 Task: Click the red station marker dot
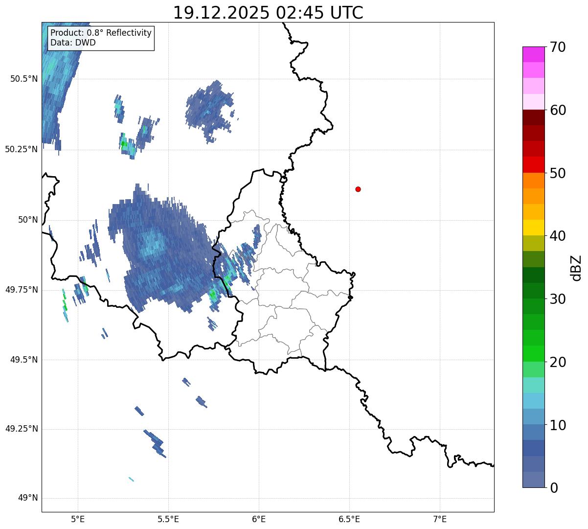[x=358, y=189]
